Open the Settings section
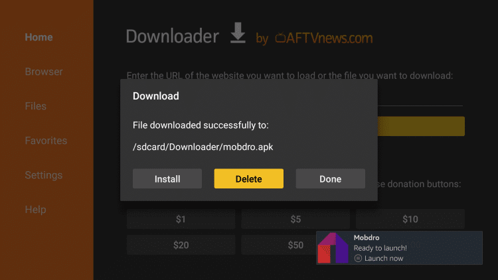 coord(44,175)
